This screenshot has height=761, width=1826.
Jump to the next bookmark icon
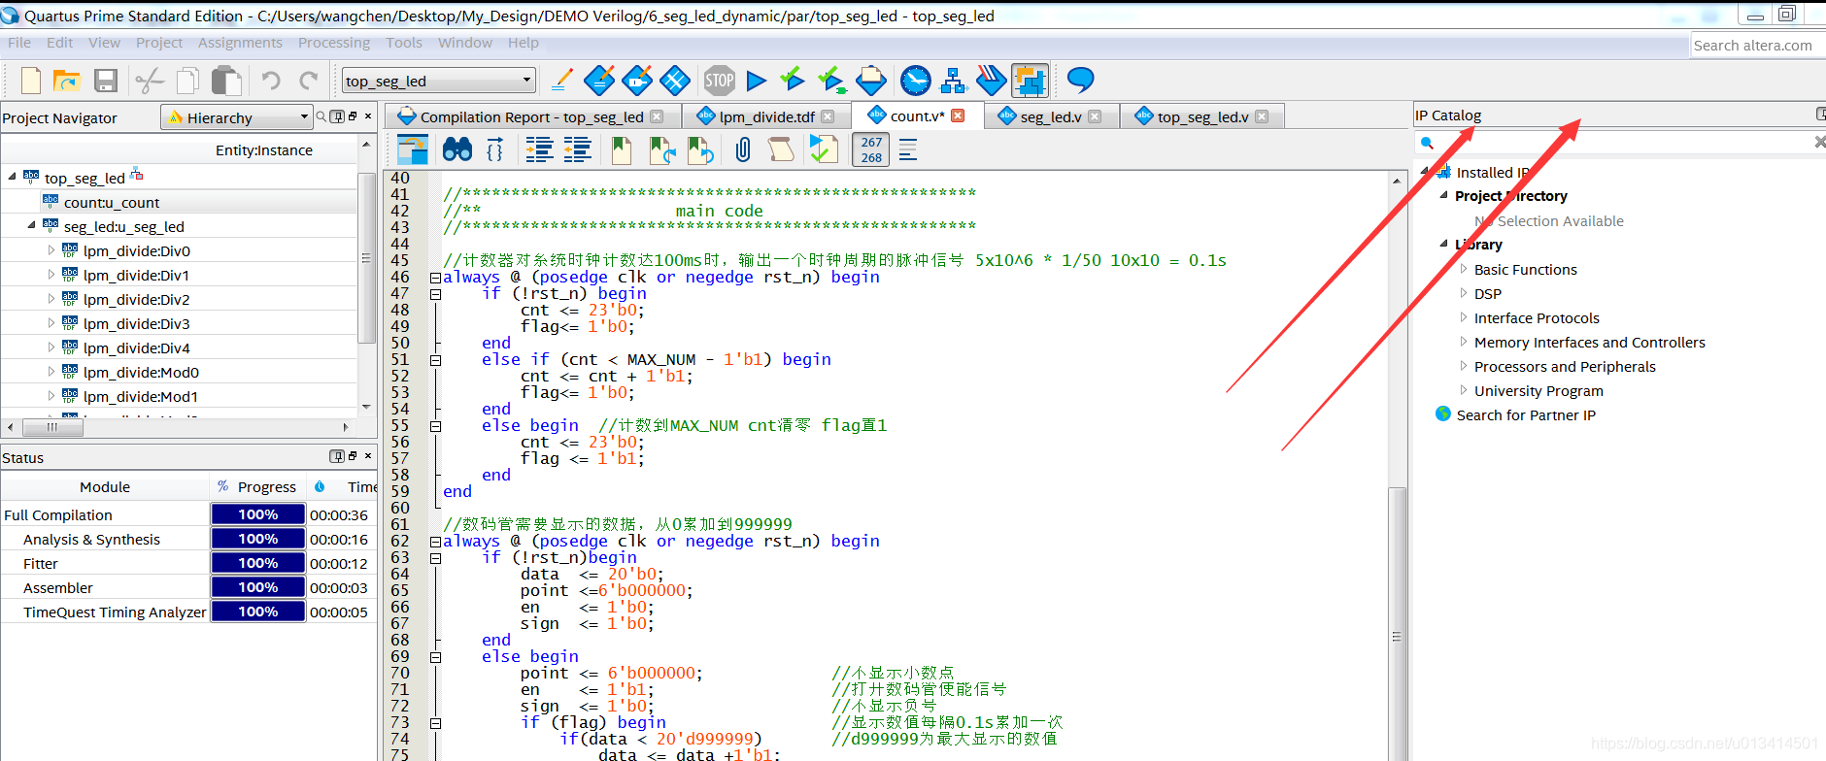point(662,149)
